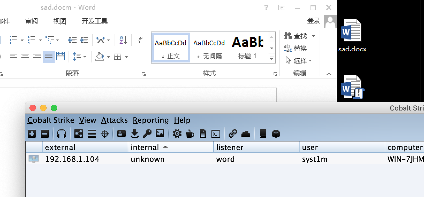Toggle align left in Word
Viewport: 424px width, 197px height.
(13, 57)
